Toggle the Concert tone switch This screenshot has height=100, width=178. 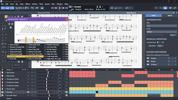(159, 42)
